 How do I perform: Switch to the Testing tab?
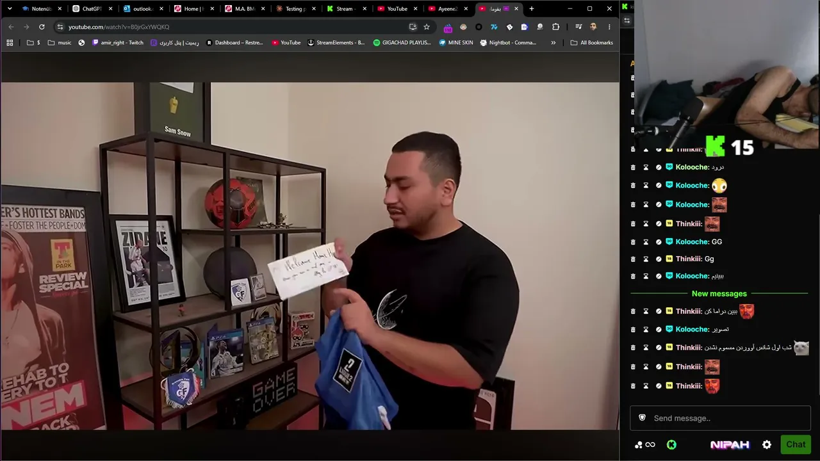(295, 9)
